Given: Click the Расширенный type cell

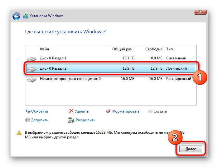Looking at the screenshot, I should pos(178,79).
